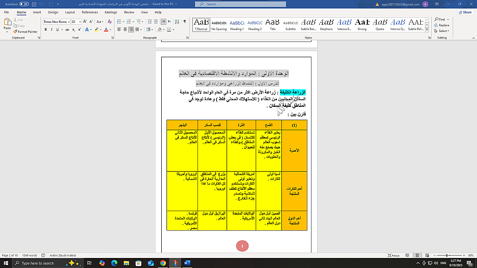Image resolution: width=477 pixels, height=268 pixels.
Task: Sort the selected text alphabetically
Action: pos(177,21)
